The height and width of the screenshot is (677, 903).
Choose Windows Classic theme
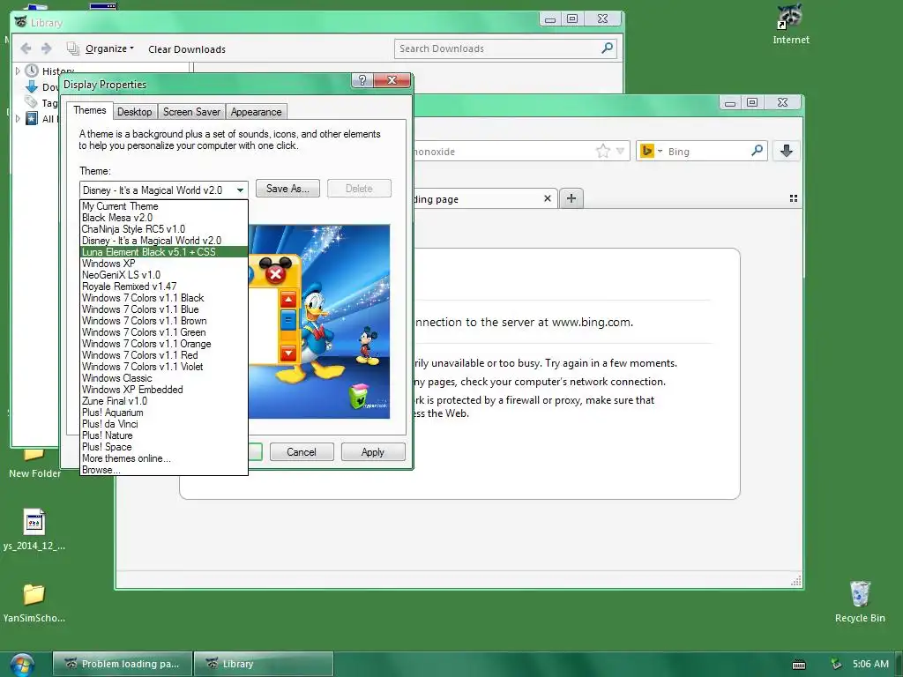(x=163, y=378)
